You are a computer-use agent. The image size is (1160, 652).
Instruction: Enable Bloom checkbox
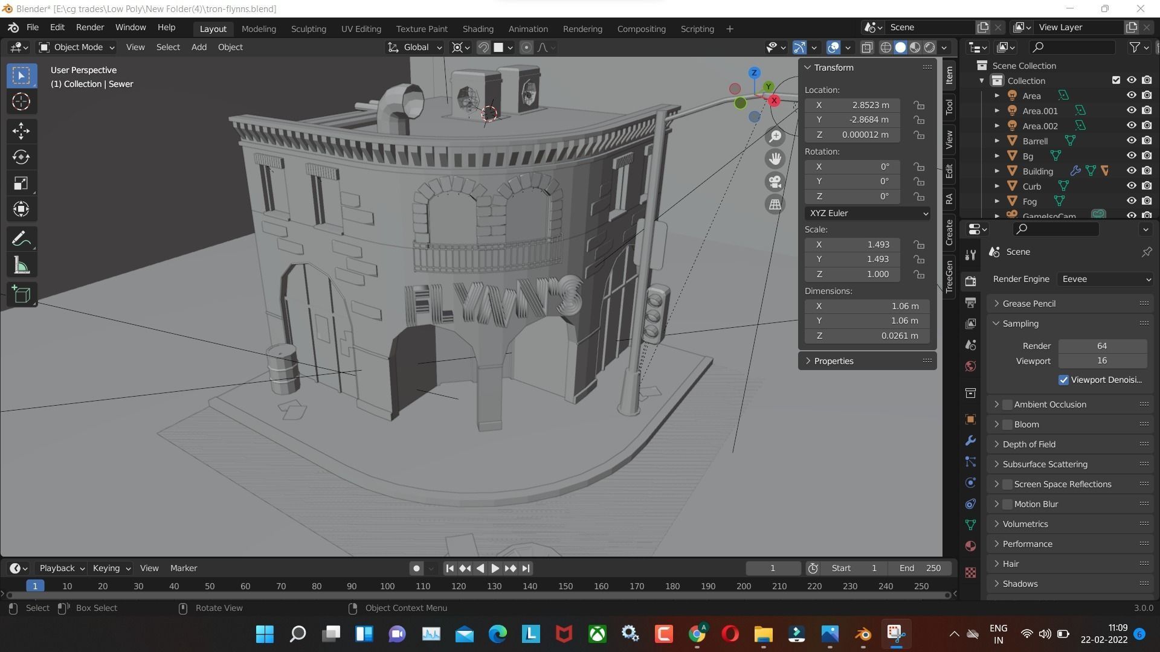point(1007,424)
